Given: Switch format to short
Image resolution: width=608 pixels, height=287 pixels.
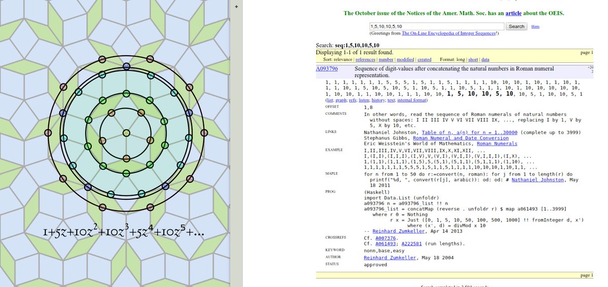Looking at the screenshot, I should point(473,59).
